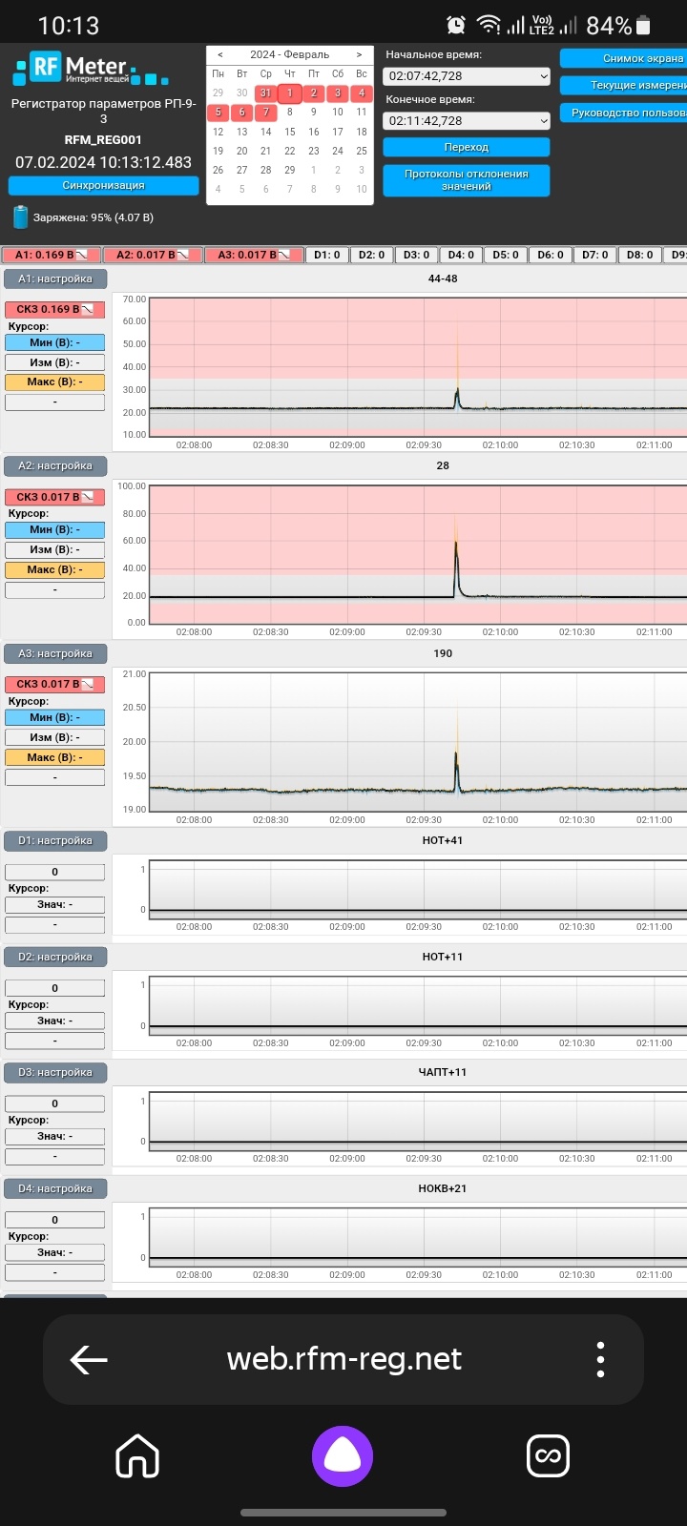Image resolution: width=687 pixels, height=1526 pixels.
Task: Tap the browser home icon
Action: tap(137, 1456)
